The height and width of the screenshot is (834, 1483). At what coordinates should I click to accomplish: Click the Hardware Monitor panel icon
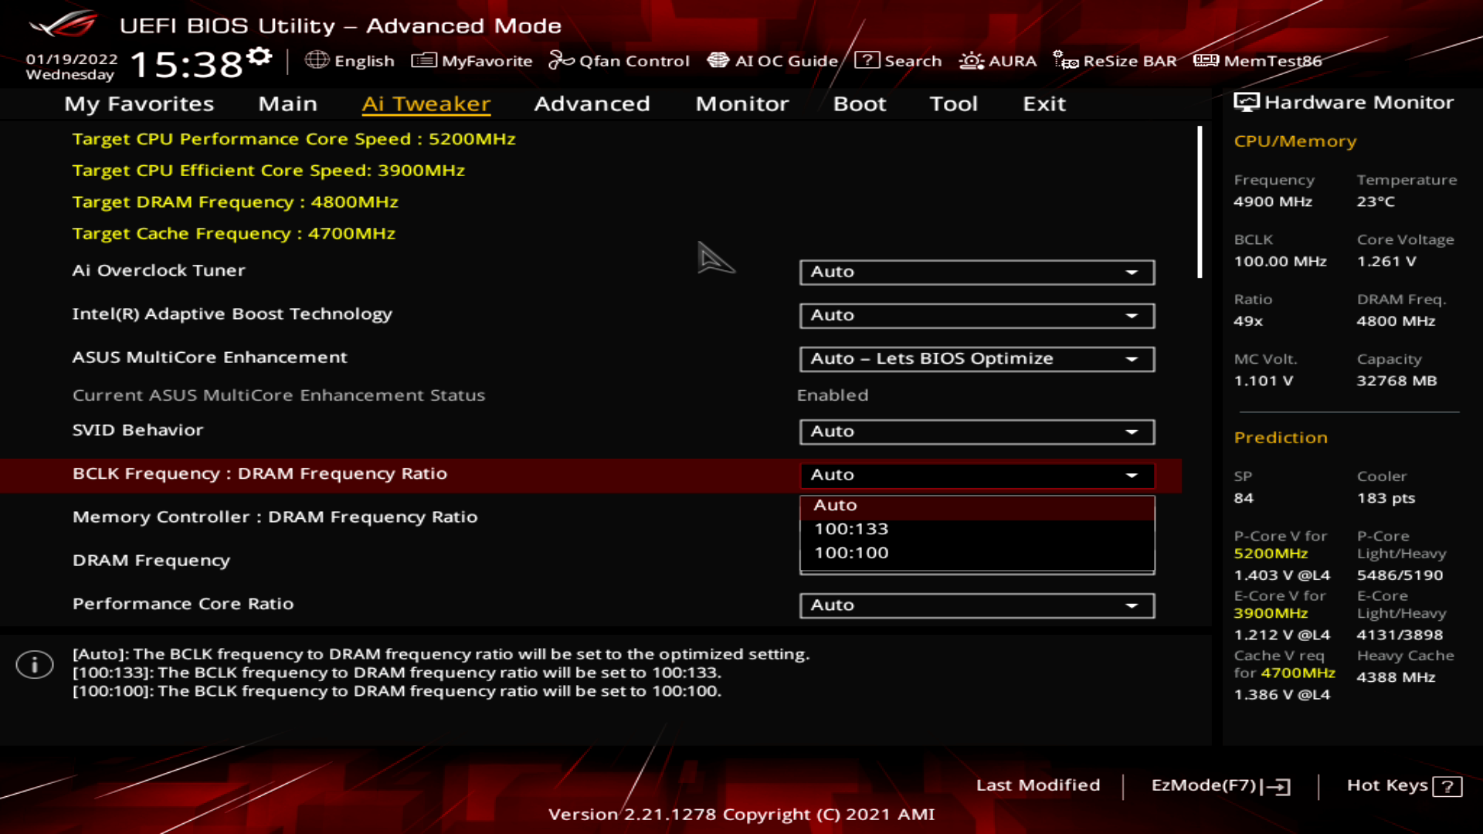click(1245, 101)
